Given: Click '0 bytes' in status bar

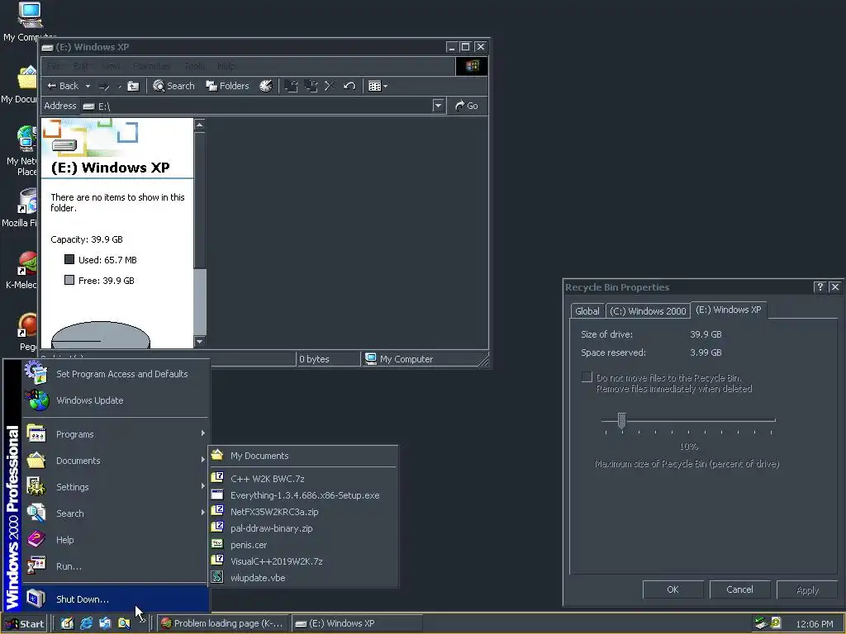Looking at the screenshot, I should pyautogui.click(x=314, y=359).
